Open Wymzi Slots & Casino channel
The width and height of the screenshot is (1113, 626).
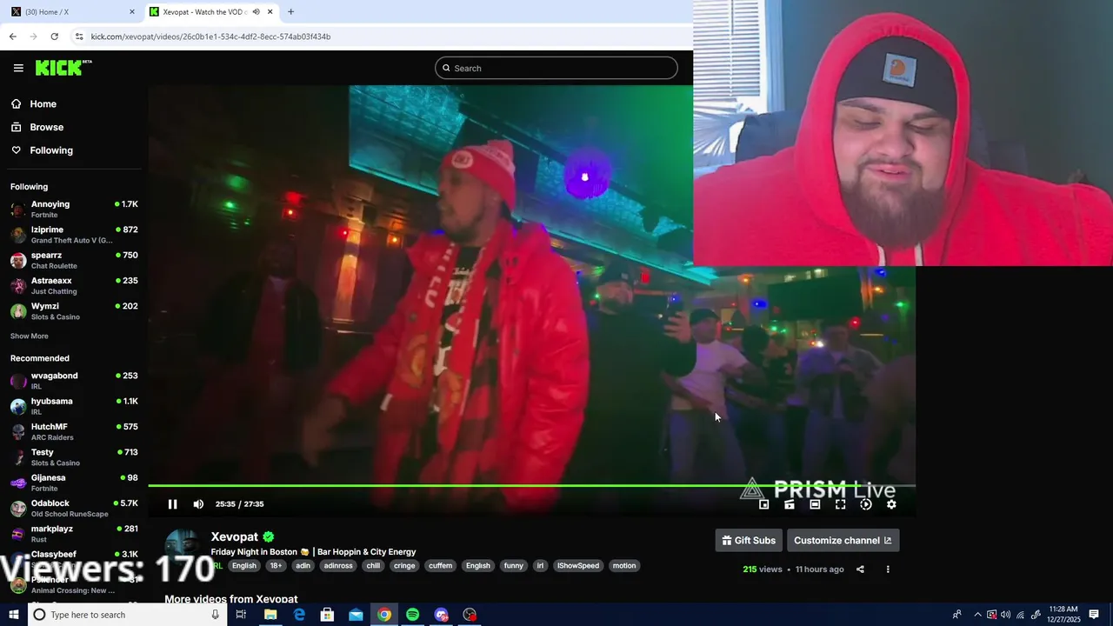[74, 311]
